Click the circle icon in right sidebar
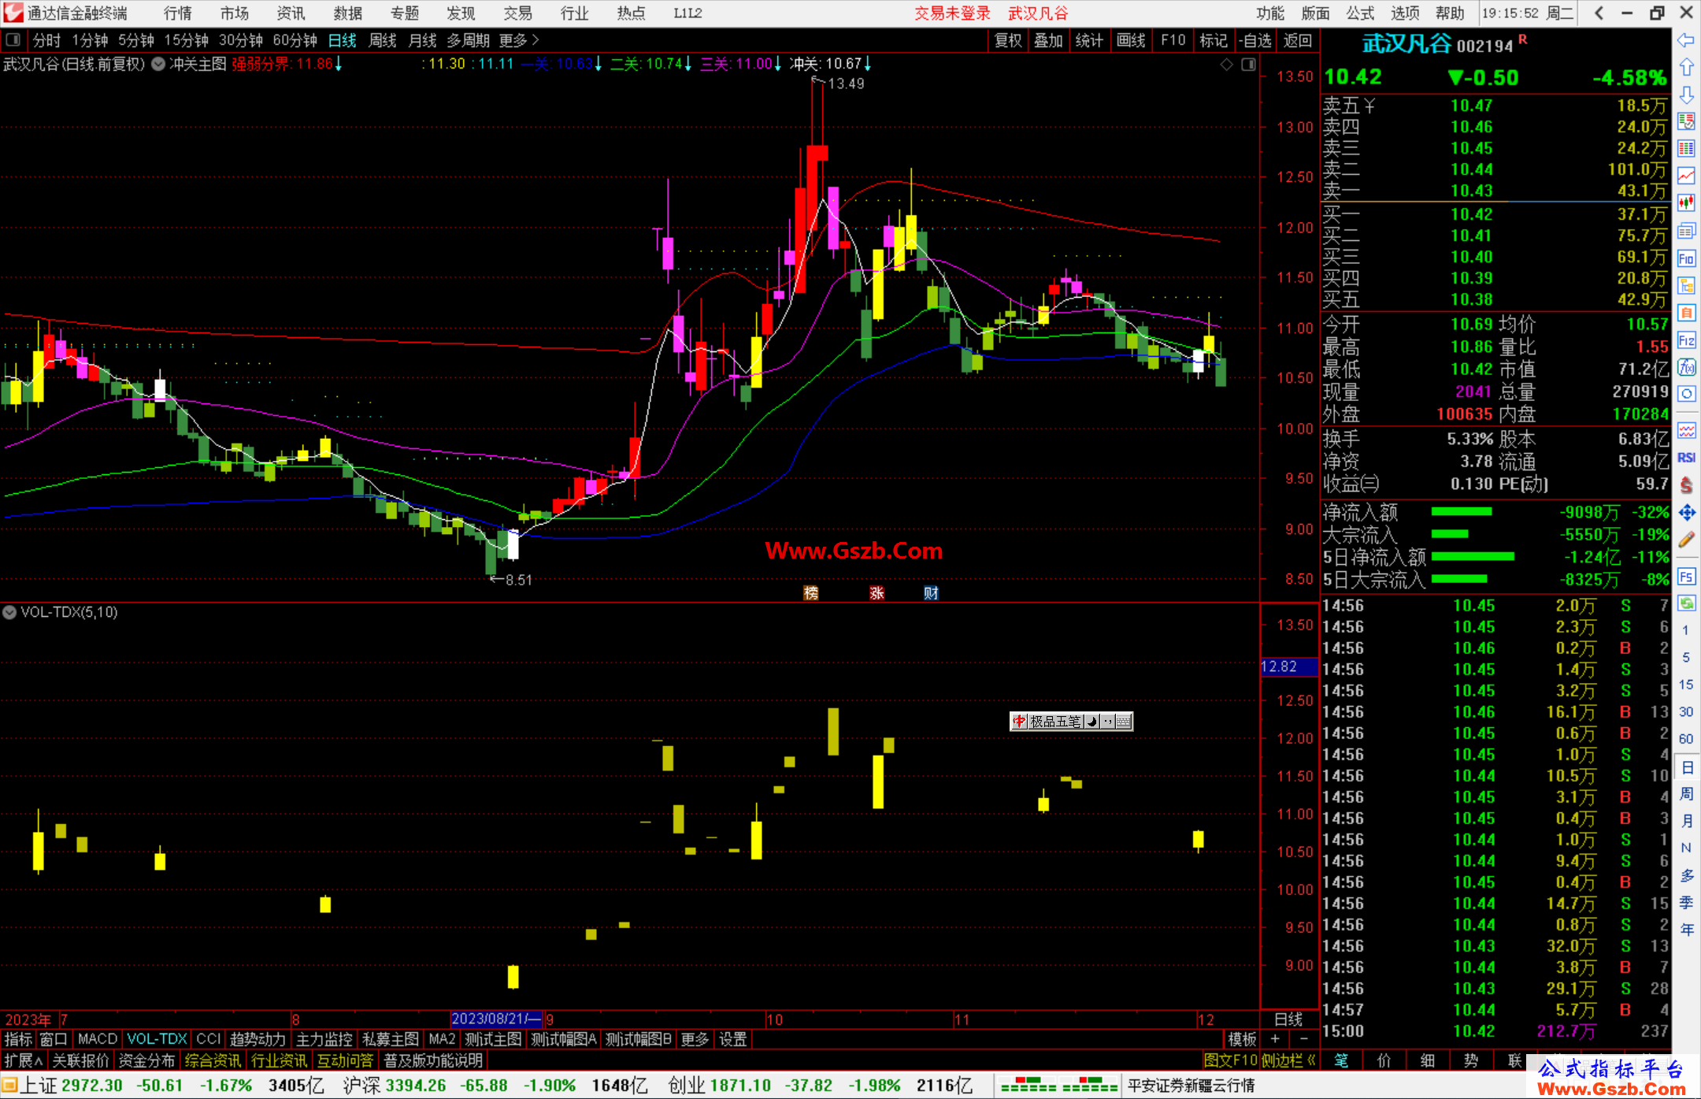1701x1099 pixels. [x=1686, y=394]
